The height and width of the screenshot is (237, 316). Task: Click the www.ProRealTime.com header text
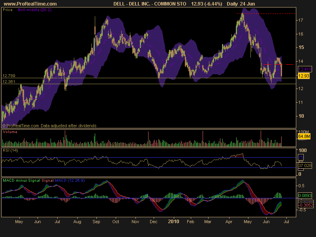30,4
